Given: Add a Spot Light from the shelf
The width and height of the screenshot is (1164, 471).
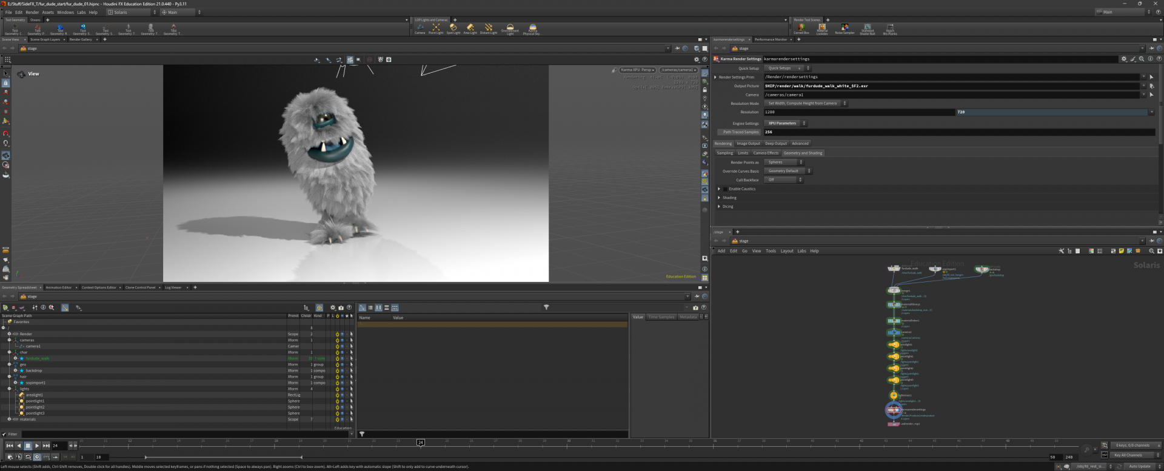Looking at the screenshot, I should click(x=453, y=28).
